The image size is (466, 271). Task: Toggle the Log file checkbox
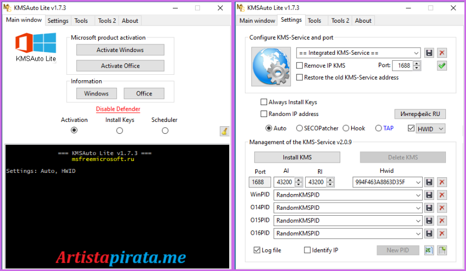(x=257, y=250)
